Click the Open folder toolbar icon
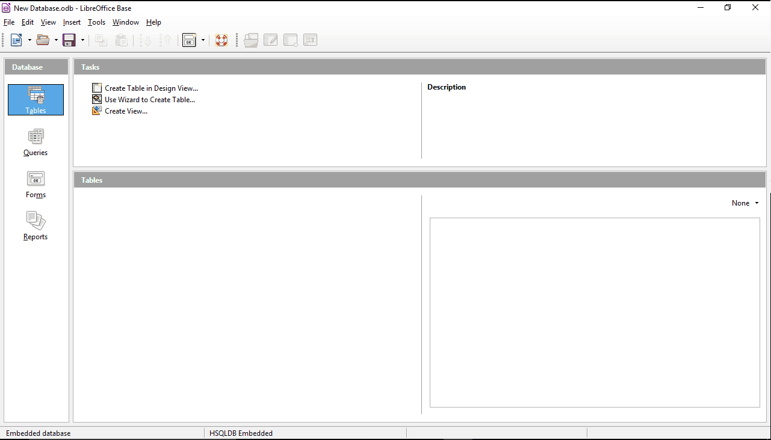Screen dimensions: 771x440 (43, 40)
